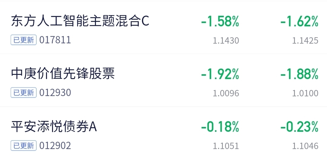Tap the -1.58% change value
This screenshot has height=156, width=327.
(x=220, y=22)
